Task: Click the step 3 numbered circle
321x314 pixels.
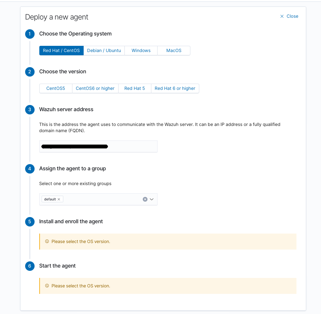Action: (x=30, y=110)
